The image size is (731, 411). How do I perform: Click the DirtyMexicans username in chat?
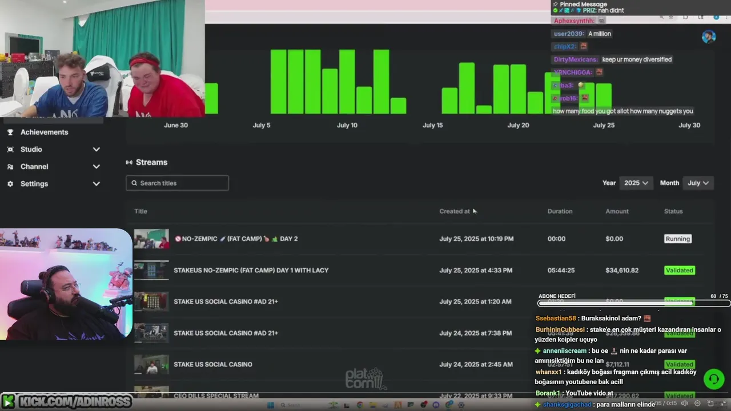[x=576, y=59]
